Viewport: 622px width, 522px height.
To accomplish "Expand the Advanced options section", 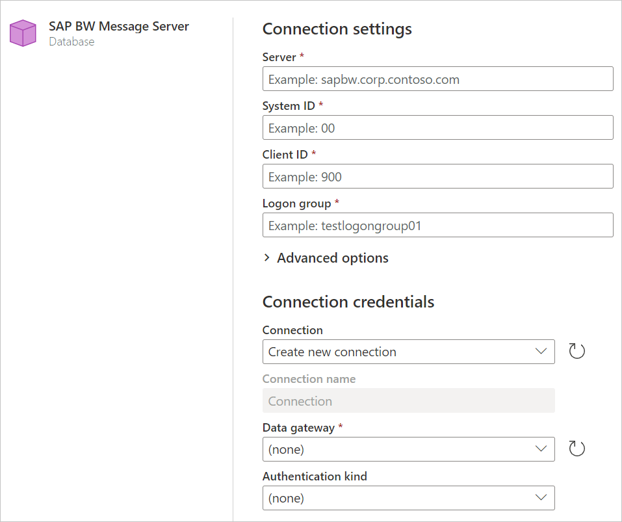I will [332, 257].
